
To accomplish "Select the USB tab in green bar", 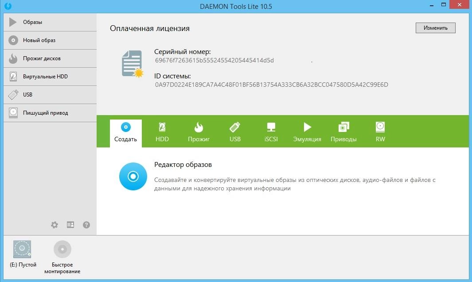I will tap(235, 132).
